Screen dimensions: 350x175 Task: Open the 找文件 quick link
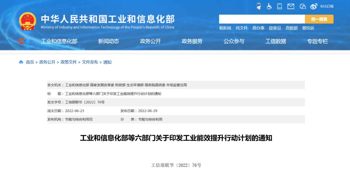pyautogui.click(x=242, y=28)
